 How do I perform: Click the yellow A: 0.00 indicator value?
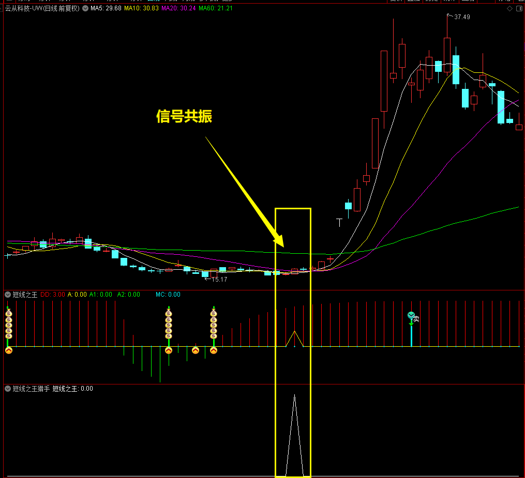click(x=77, y=295)
